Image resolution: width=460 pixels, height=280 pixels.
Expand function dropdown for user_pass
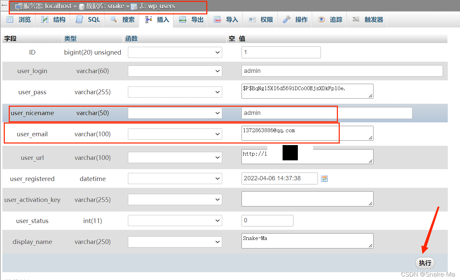[175, 92]
